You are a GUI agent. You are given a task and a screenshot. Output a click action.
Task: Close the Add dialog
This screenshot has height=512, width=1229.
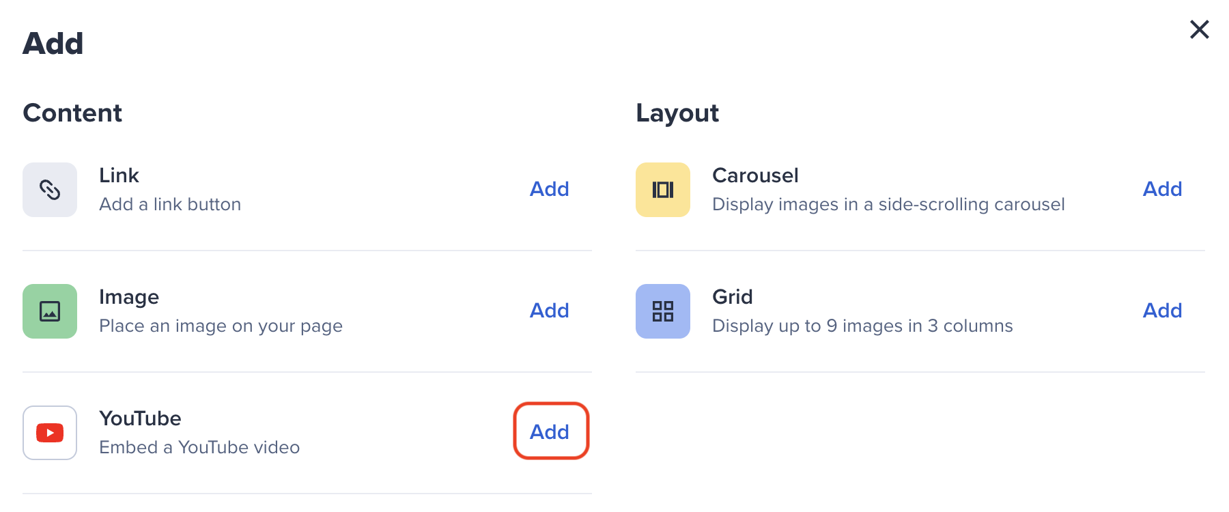point(1200,29)
